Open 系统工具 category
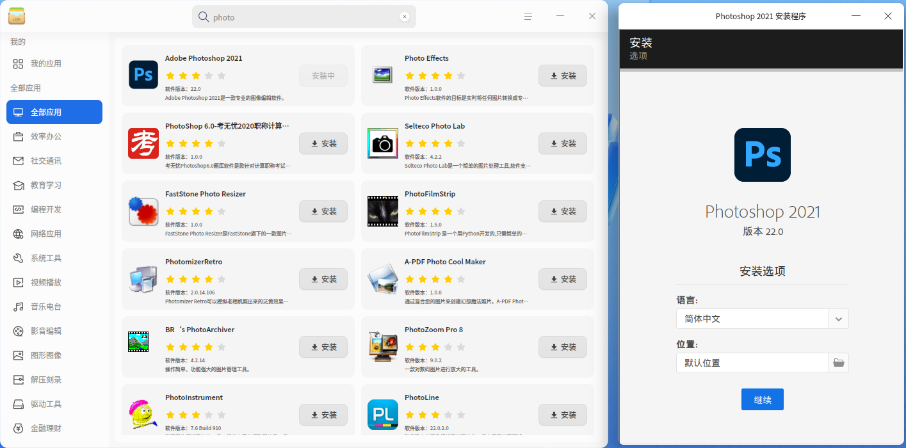 [x=54, y=258]
